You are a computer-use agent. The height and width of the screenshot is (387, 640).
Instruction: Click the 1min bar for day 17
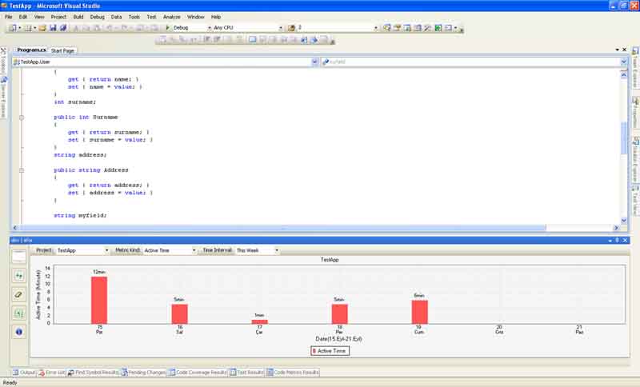coord(259,321)
